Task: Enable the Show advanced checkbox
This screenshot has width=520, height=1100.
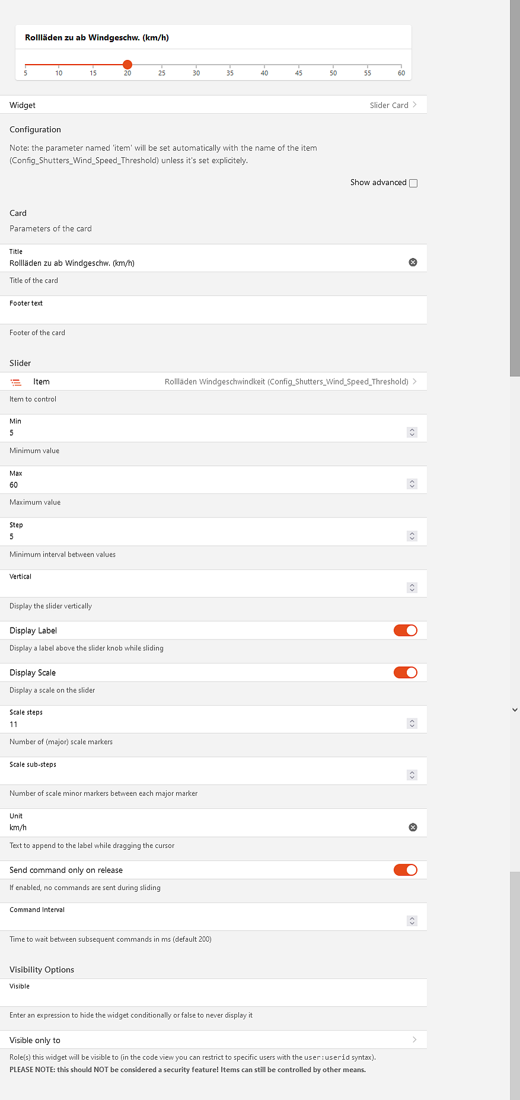Action: (x=413, y=183)
